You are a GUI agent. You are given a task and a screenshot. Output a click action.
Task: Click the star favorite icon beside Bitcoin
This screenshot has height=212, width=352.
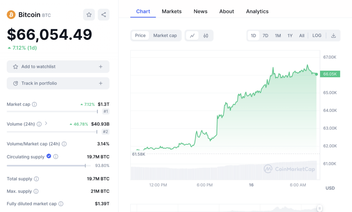[x=89, y=14]
